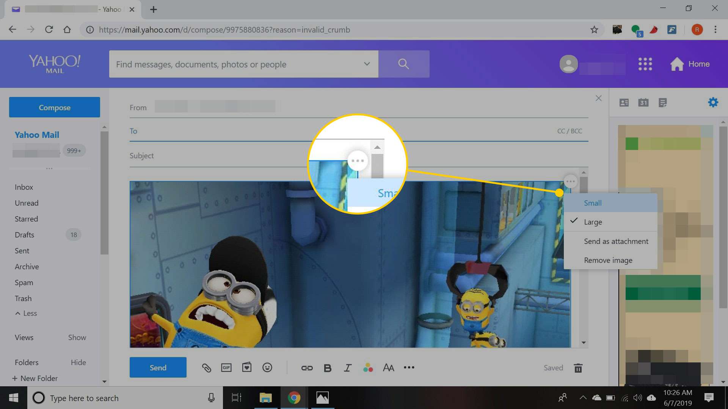The height and width of the screenshot is (409, 728).
Task: Open the Inbox folder
Action: click(24, 187)
